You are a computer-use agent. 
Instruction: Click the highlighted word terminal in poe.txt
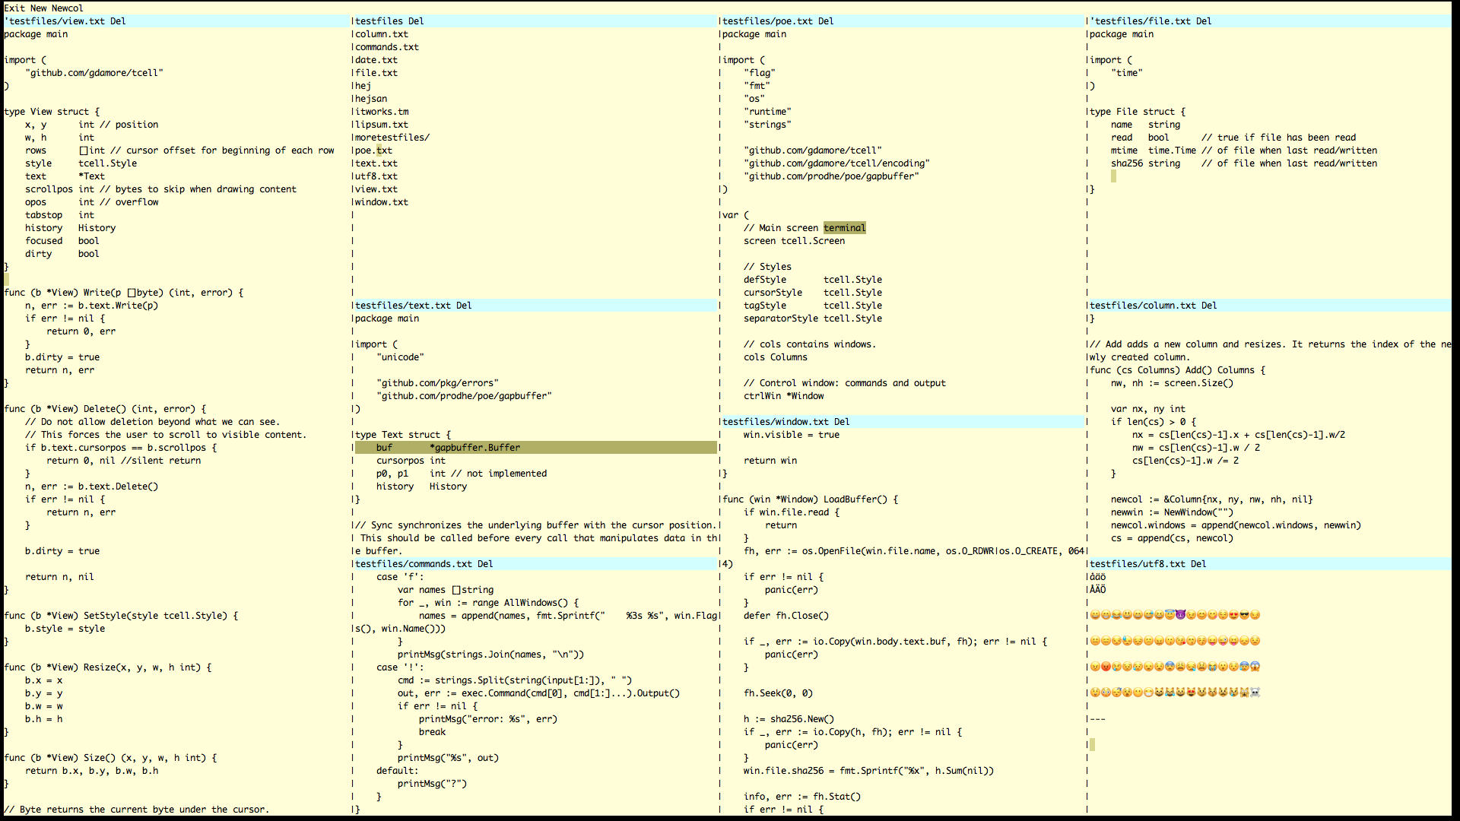pyautogui.click(x=844, y=228)
